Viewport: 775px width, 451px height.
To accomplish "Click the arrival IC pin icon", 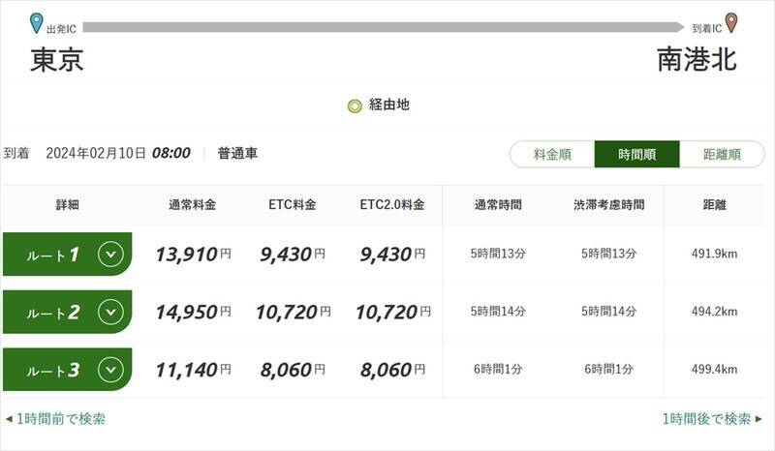I will point(731,23).
